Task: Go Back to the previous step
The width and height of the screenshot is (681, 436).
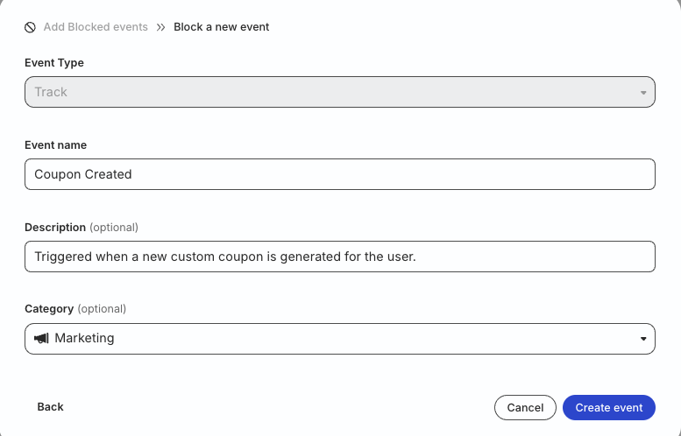Action: [x=50, y=407]
